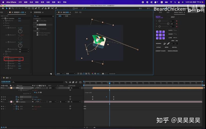Clear the effects search field with X
206x129 pixels.
(53, 16)
